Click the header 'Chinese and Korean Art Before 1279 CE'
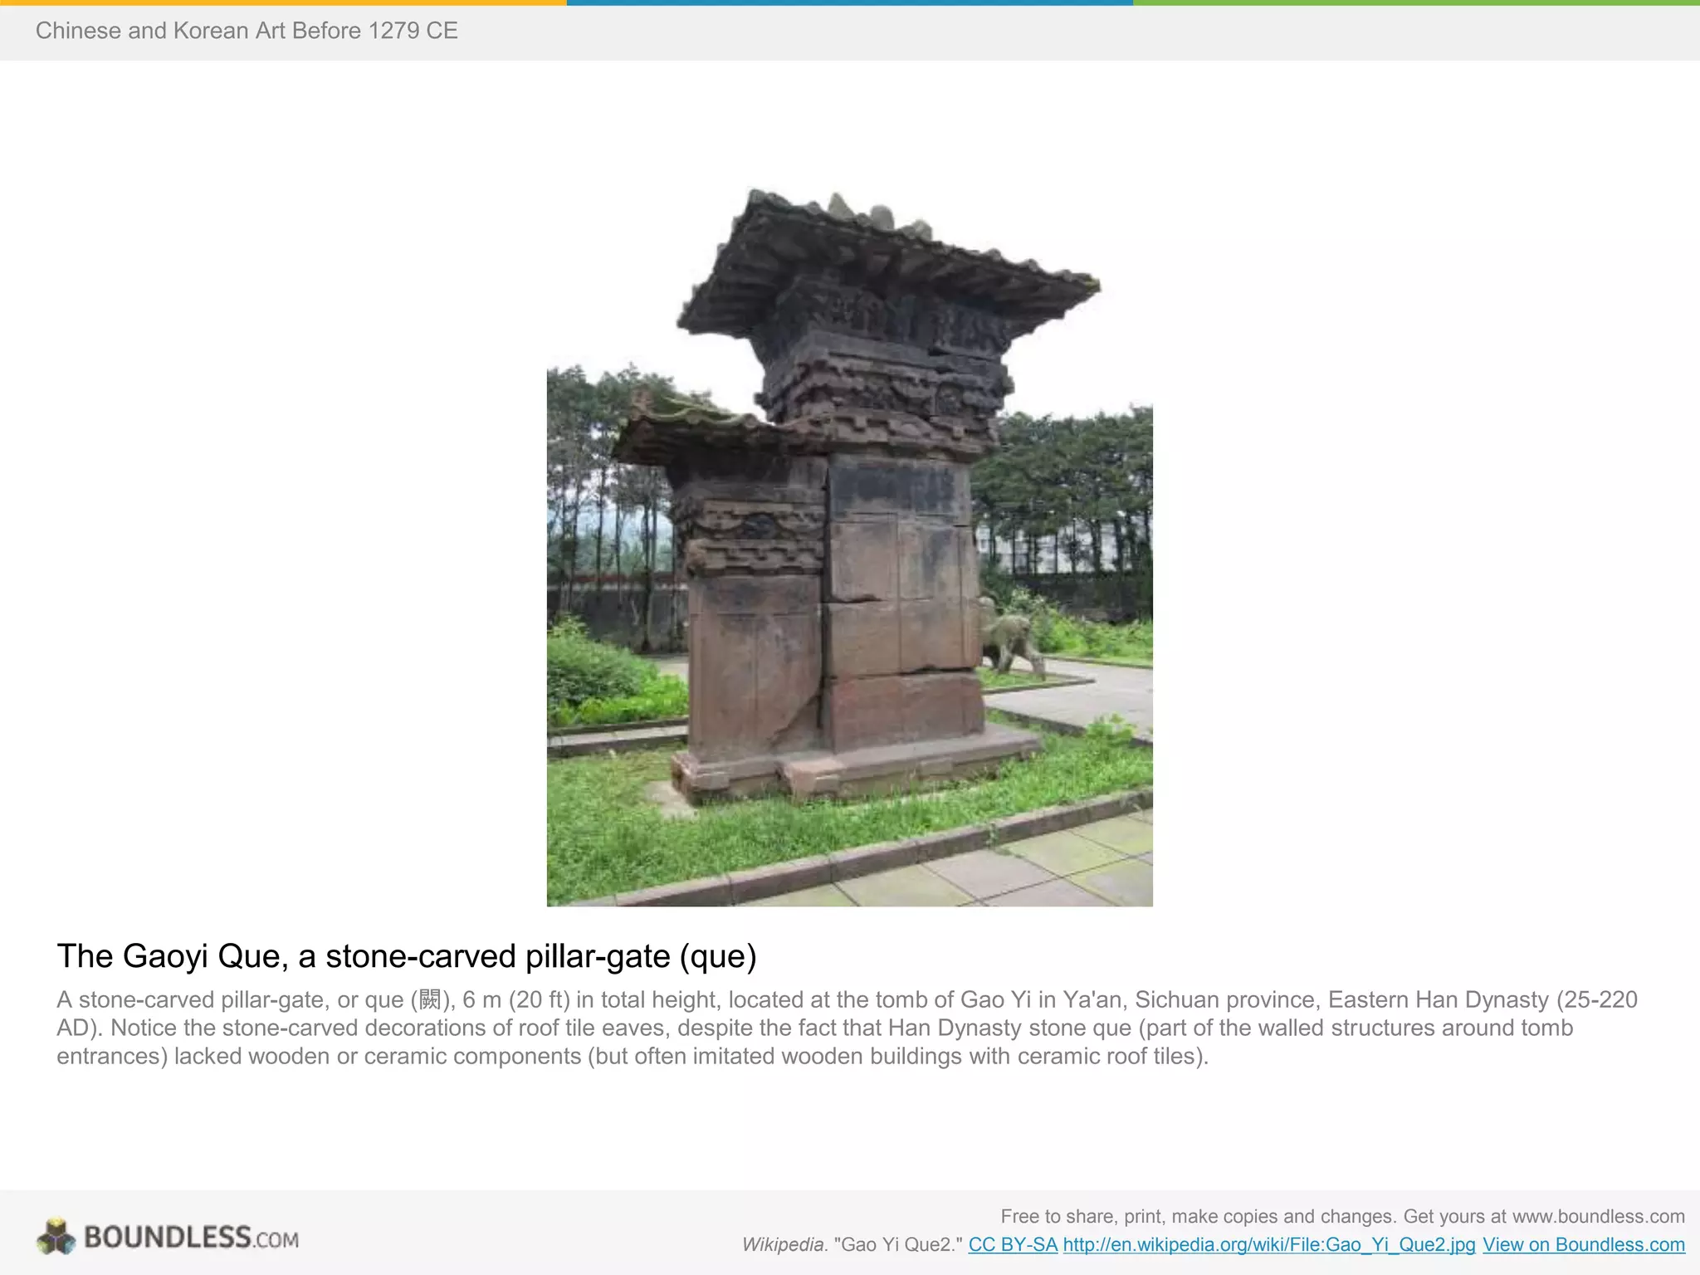1700x1275 pixels. coord(247,31)
